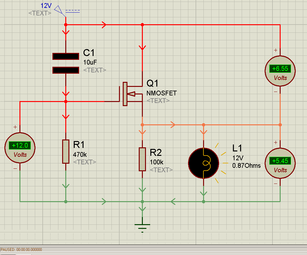The height and width of the screenshot is (255, 307).
Task: Select the capacitor C1 symbol
Action: [x=66, y=63]
